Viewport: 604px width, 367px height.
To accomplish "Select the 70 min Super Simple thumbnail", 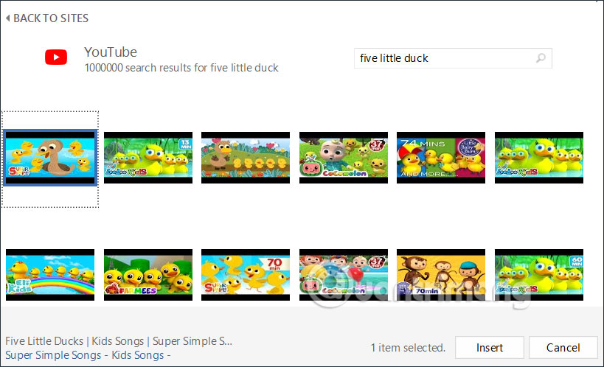I will coord(246,275).
